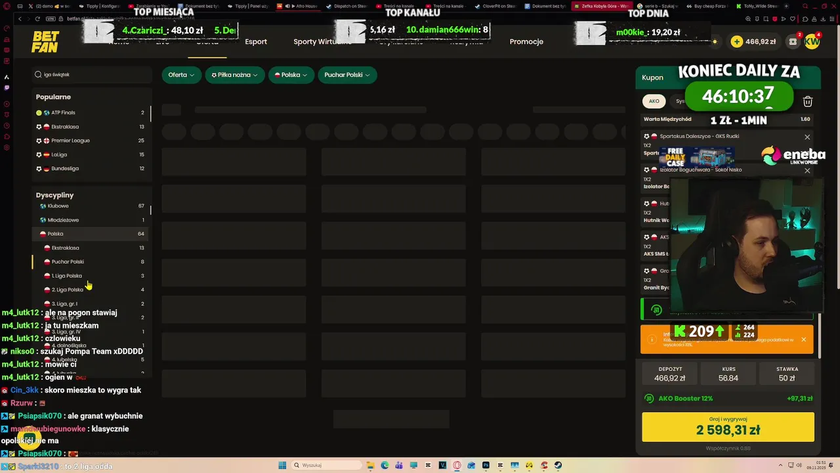840x473 pixels.
Task: Click the yellow deposit plus icon
Action: [x=737, y=41]
